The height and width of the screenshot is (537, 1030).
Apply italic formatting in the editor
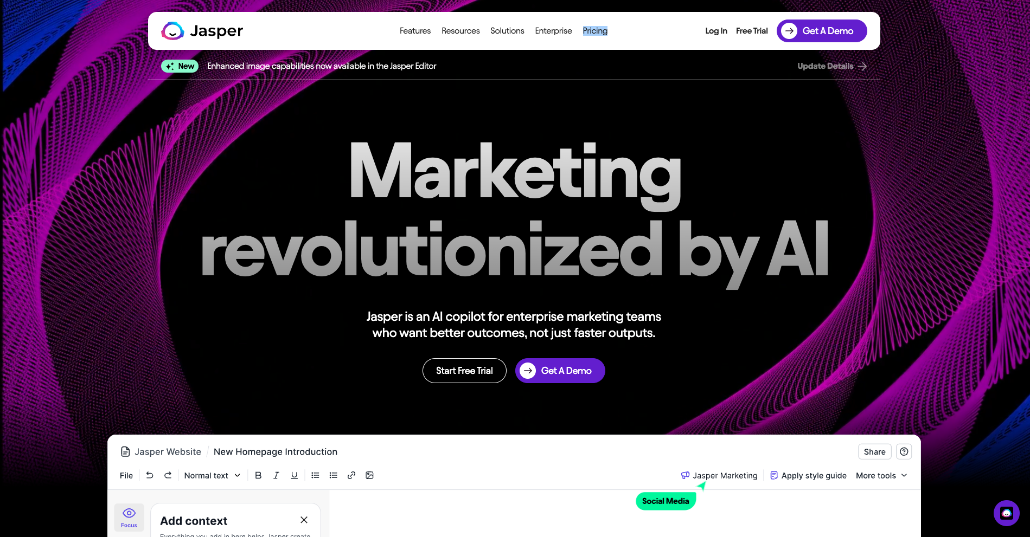click(276, 475)
